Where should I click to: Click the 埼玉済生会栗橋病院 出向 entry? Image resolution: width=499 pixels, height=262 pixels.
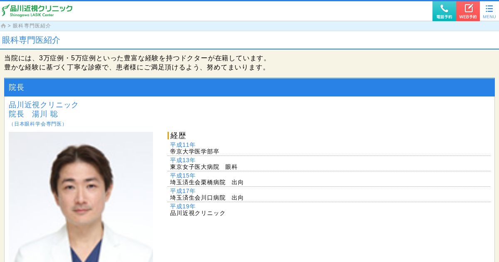click(207, 183)
